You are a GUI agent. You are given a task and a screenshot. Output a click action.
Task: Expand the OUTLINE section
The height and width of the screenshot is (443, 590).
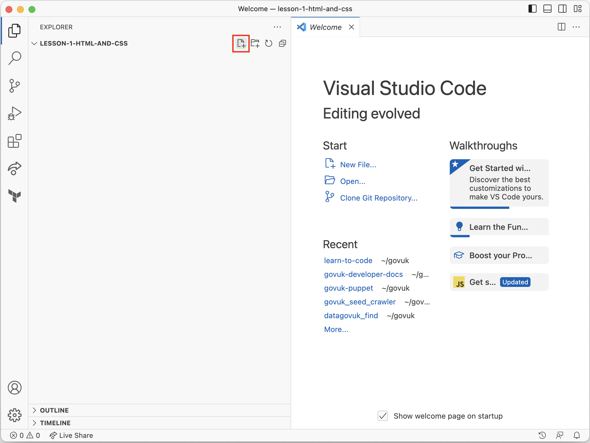[x=159, y=410]
